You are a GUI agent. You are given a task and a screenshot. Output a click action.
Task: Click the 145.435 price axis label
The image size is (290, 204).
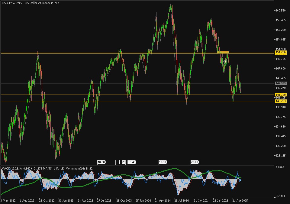point(281,78)
